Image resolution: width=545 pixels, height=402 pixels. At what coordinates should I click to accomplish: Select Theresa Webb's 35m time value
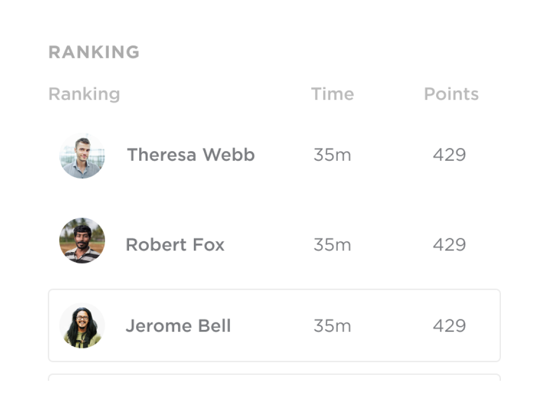pos(333,155)
